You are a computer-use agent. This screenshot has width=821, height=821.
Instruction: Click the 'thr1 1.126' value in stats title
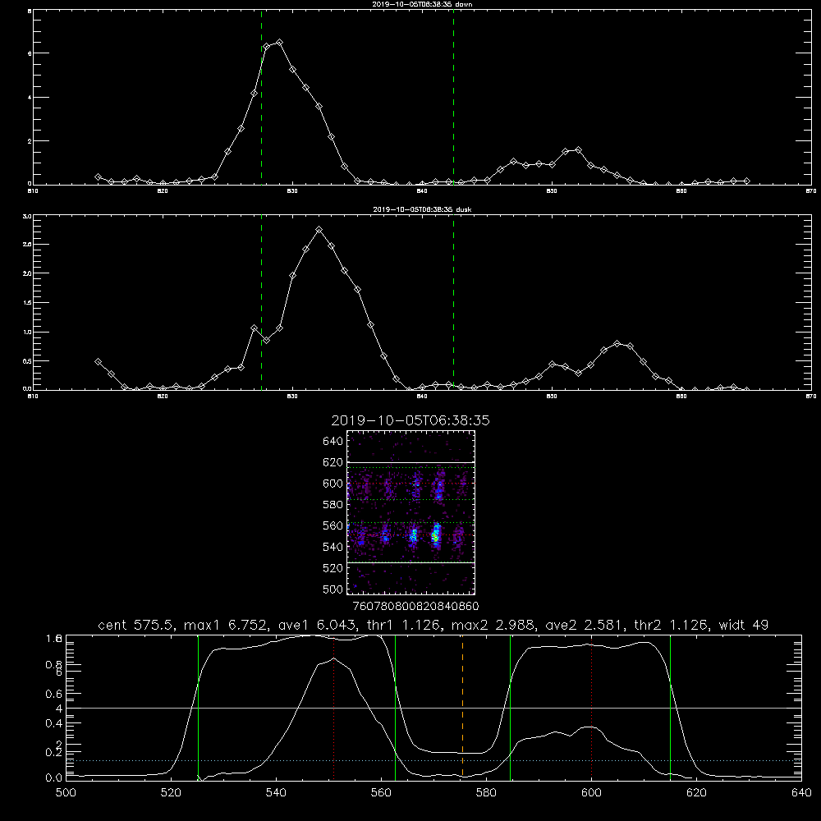coord(403,625)
